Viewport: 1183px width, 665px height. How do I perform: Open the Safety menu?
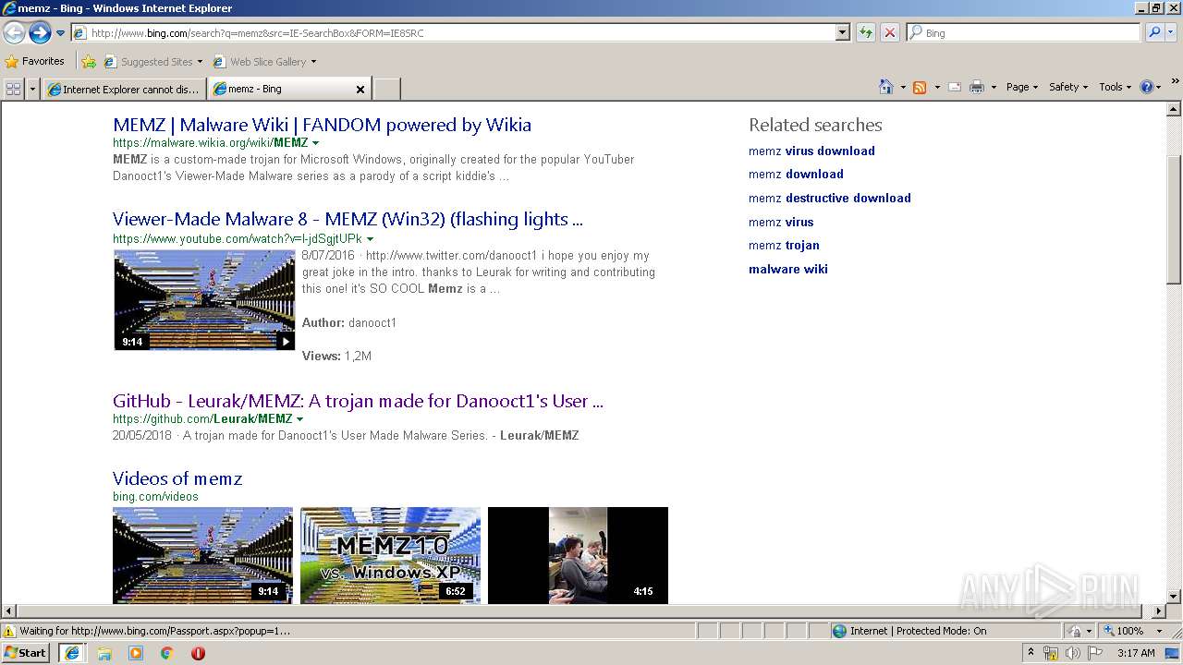coord(1068,87)
